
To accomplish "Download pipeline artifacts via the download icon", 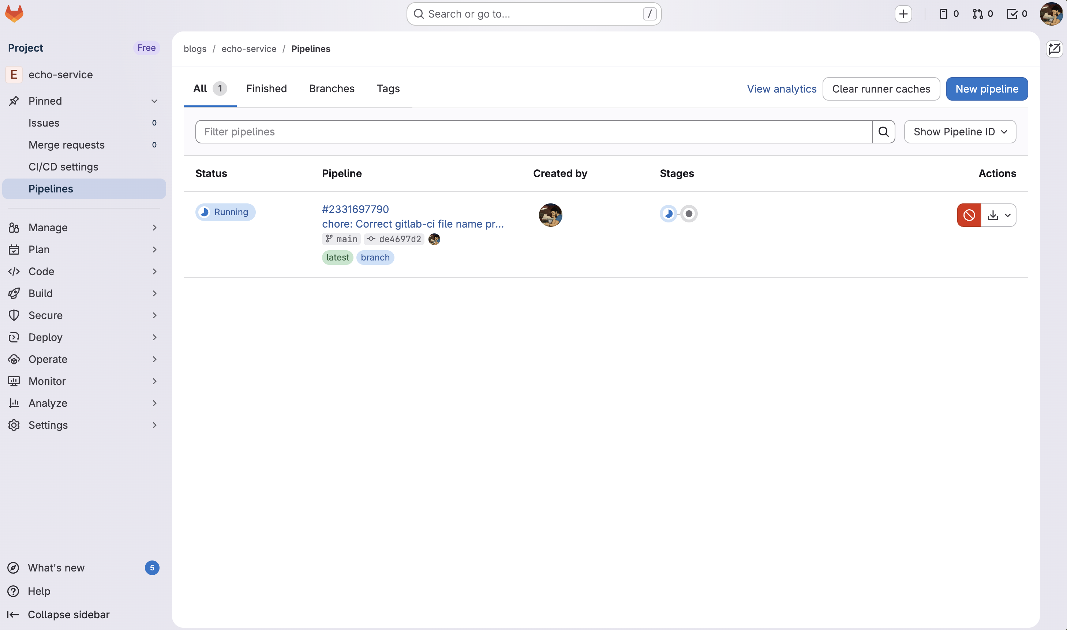I will click(x=993, y=215).
